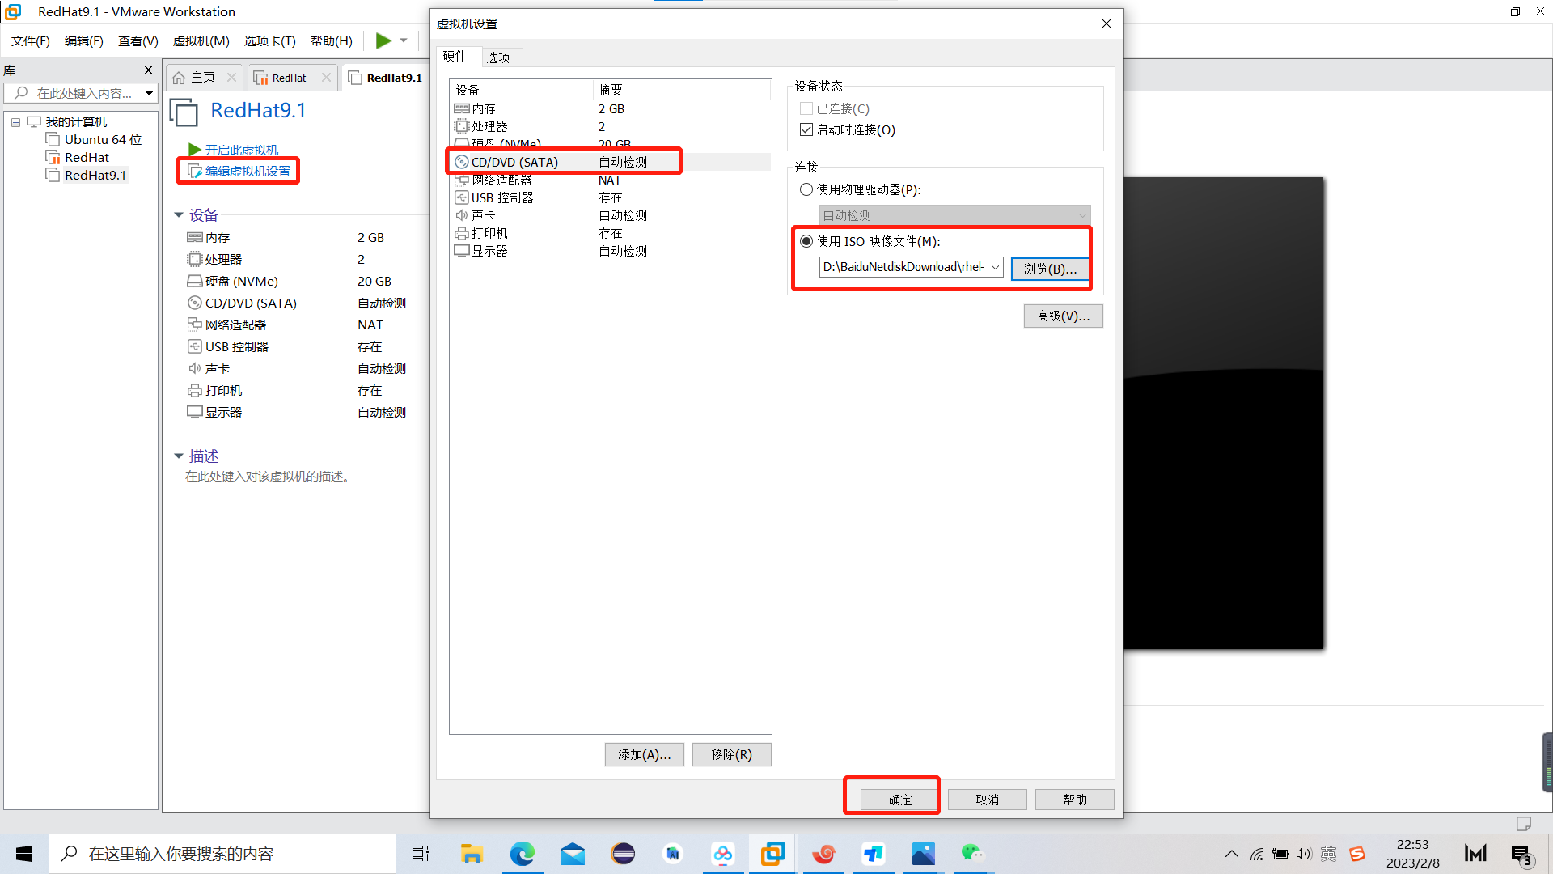Screen dimensions: 1553x874
Task: Show hidden tray icons chevron
Action: coord(1231,854)
